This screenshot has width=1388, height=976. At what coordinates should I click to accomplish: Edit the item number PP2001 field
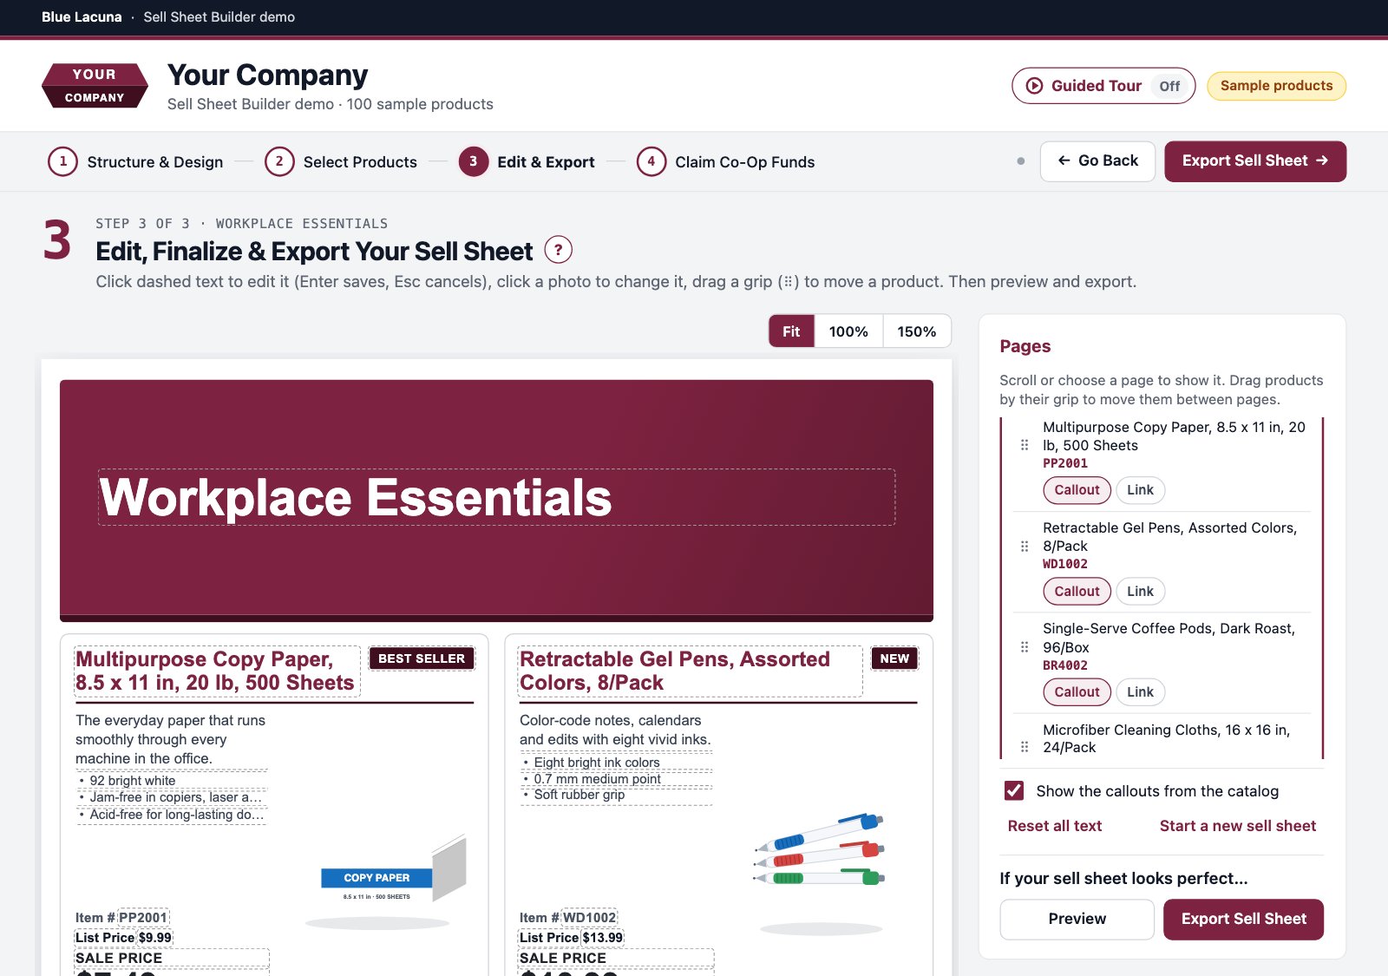click(x=143, y=918)
